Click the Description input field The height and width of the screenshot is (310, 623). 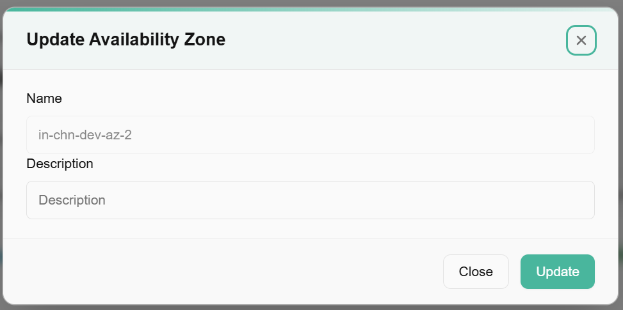(311, 200)
